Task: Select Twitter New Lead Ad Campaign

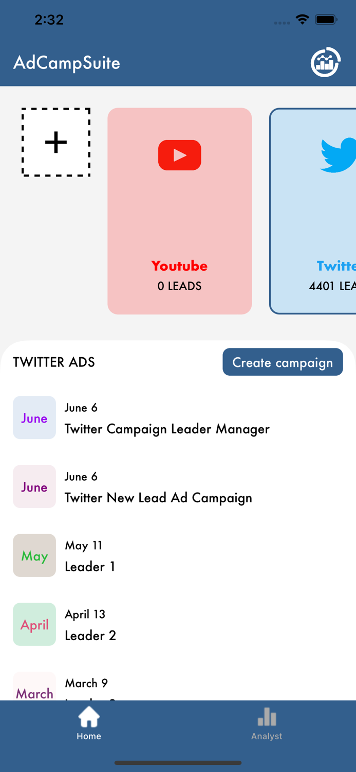Action: coord(158,498)
